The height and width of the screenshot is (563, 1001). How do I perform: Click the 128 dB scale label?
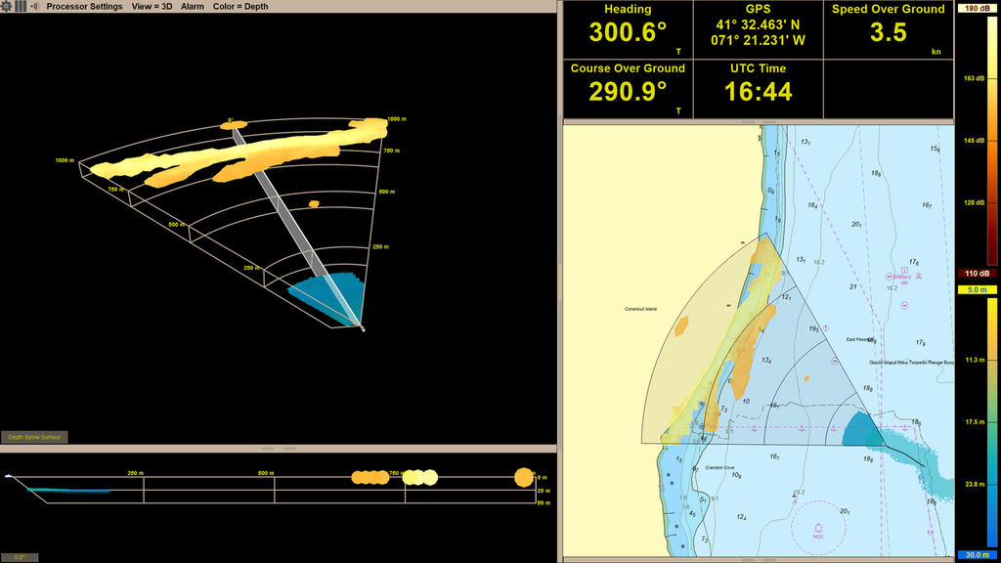pos(974,203)
